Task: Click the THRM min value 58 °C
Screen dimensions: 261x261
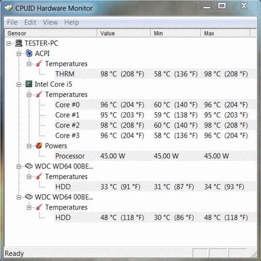Action: (x=175, y=74)
